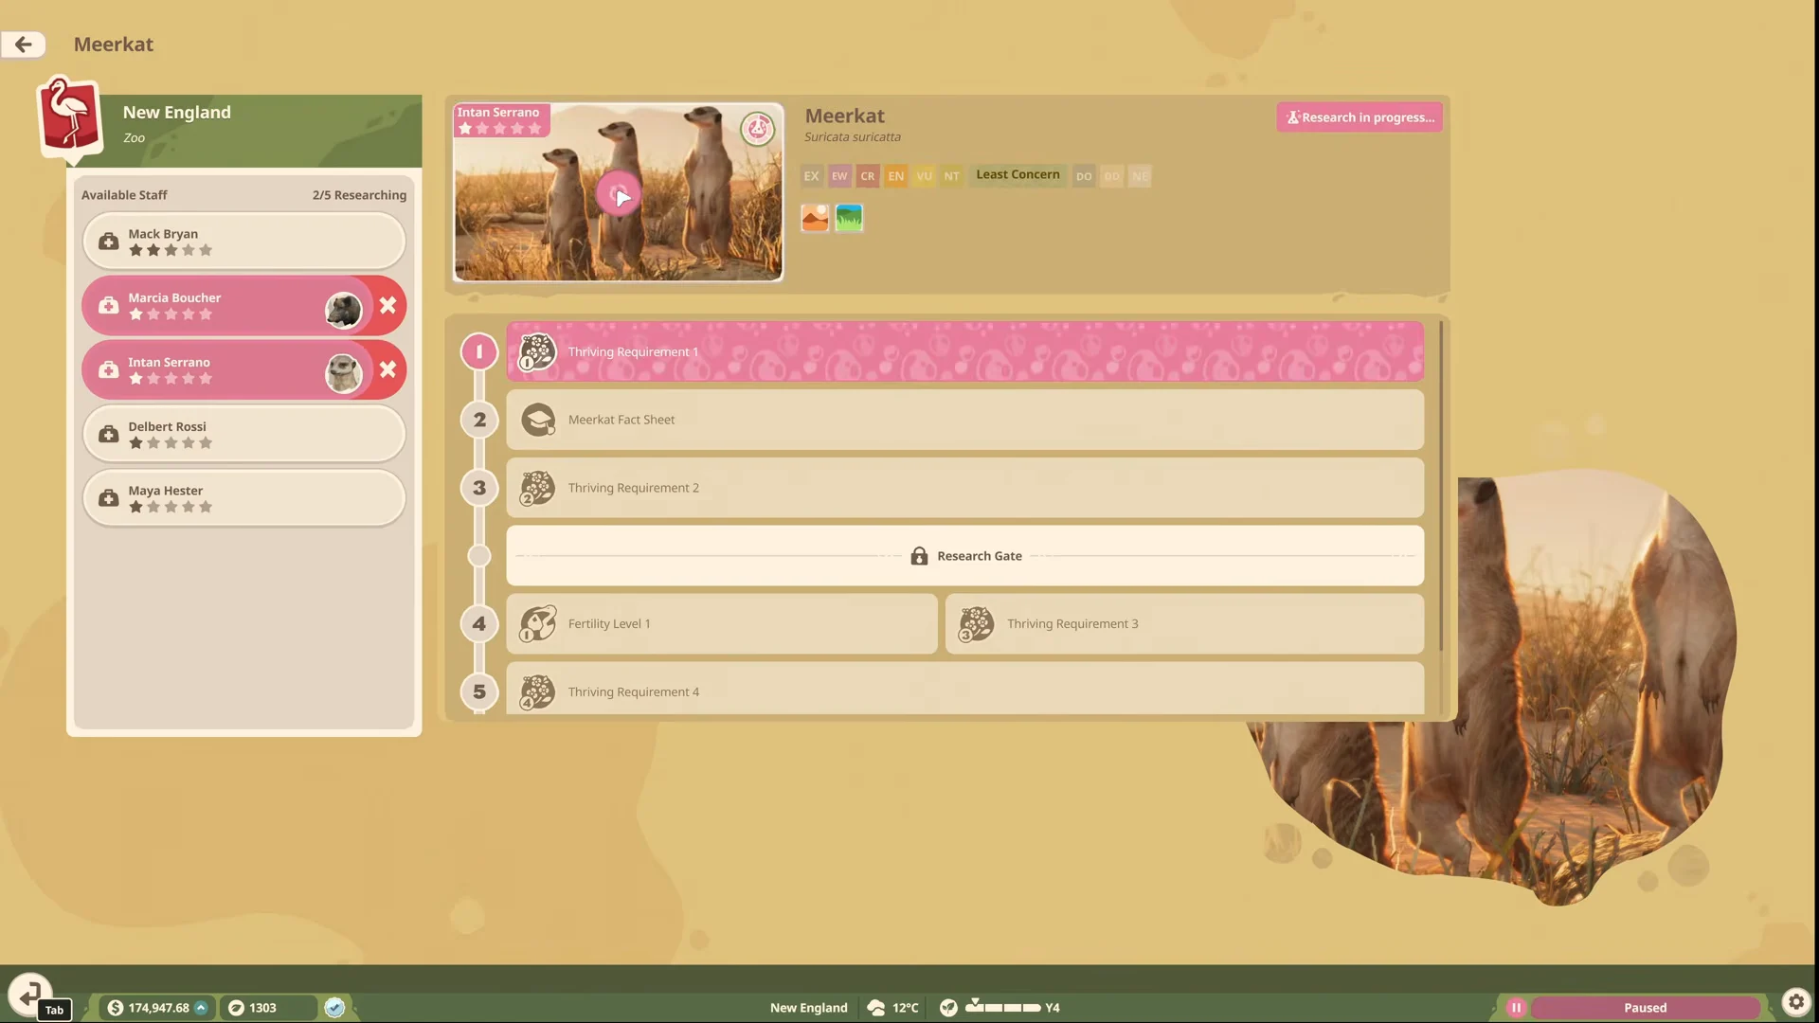The height and width of the screenshot is (1023, 1819).
Task: Click the 12°C weather indicator
Action: pyautogui.click(x=892, y=1008)
